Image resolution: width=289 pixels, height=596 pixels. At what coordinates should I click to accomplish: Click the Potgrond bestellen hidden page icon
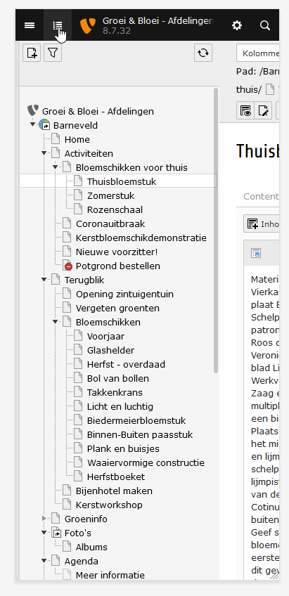coord(67,265)
